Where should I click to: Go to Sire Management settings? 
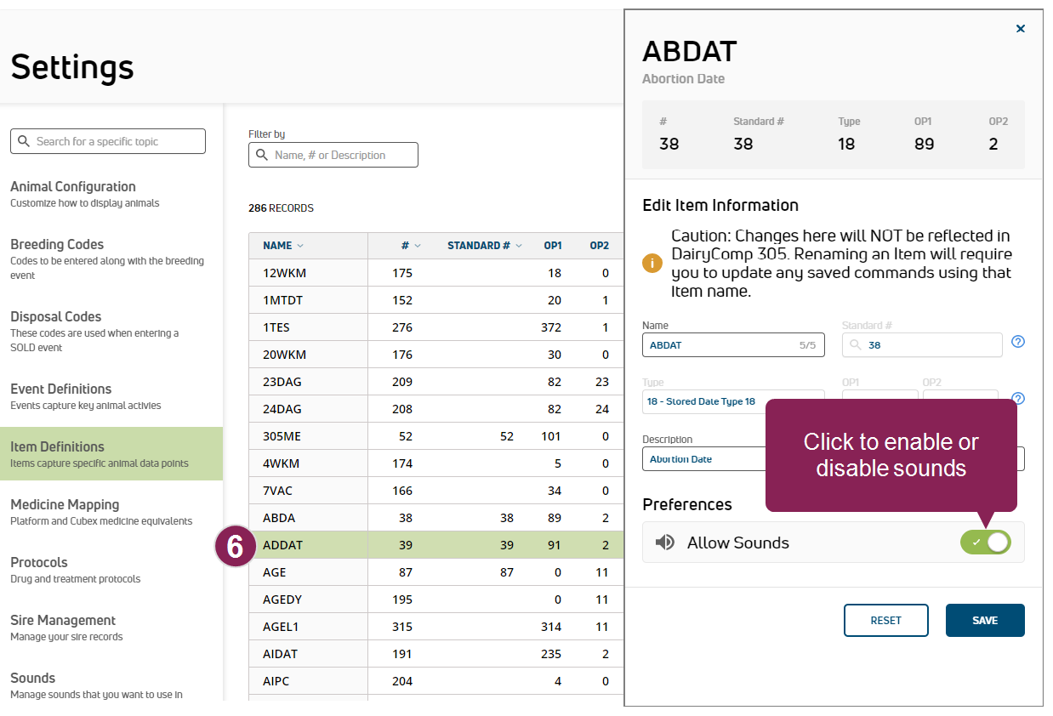63,621
